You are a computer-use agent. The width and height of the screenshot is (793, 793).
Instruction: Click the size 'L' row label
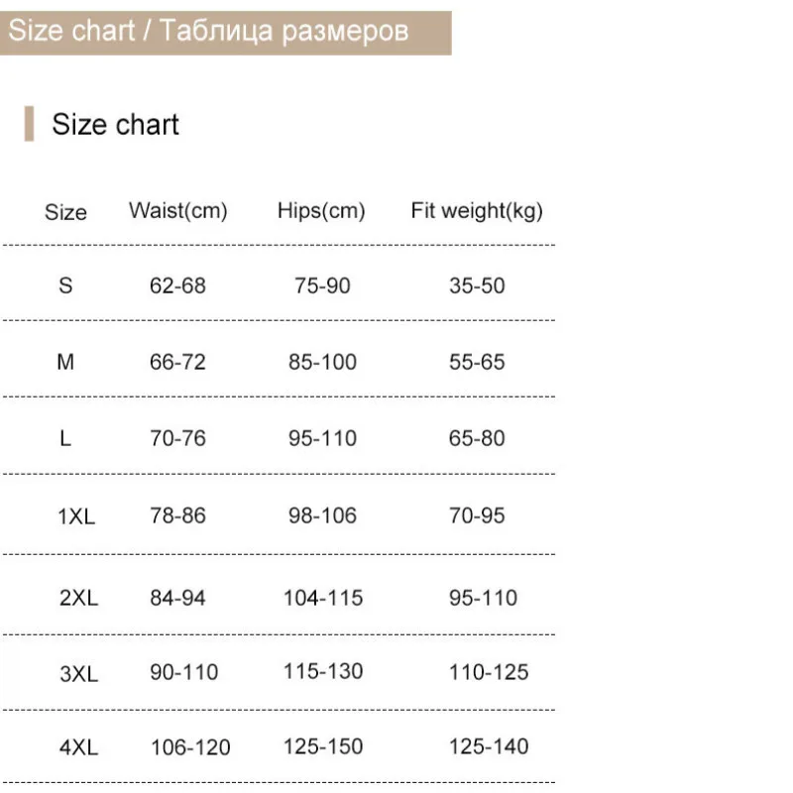(65, 438)
